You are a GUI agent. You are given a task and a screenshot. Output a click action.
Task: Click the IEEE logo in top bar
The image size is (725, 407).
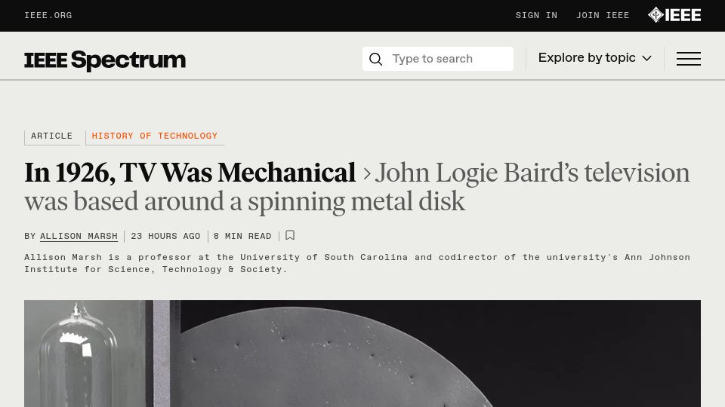[x=674, y=15]
